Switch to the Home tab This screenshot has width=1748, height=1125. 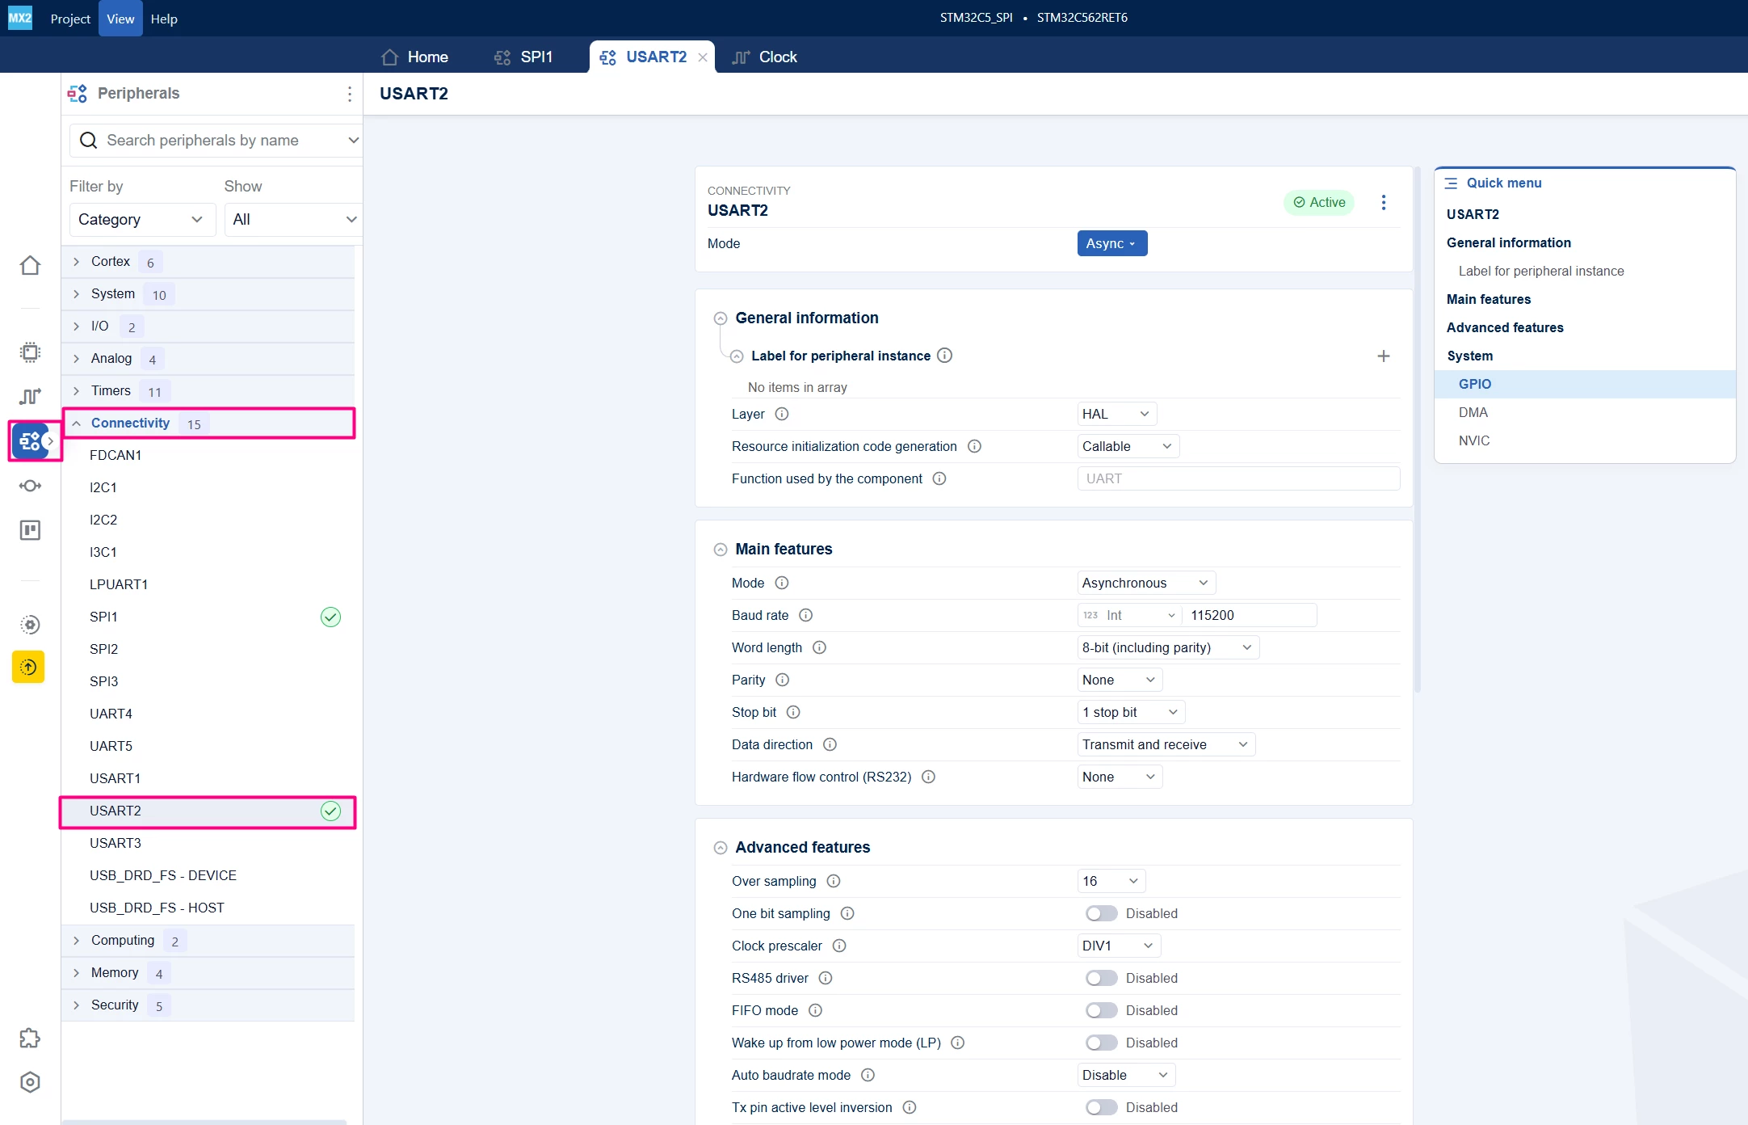tap(415, 57)
